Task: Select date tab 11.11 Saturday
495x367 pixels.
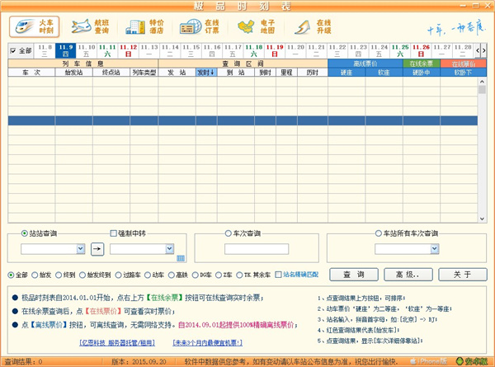Action: pos(107,50)
